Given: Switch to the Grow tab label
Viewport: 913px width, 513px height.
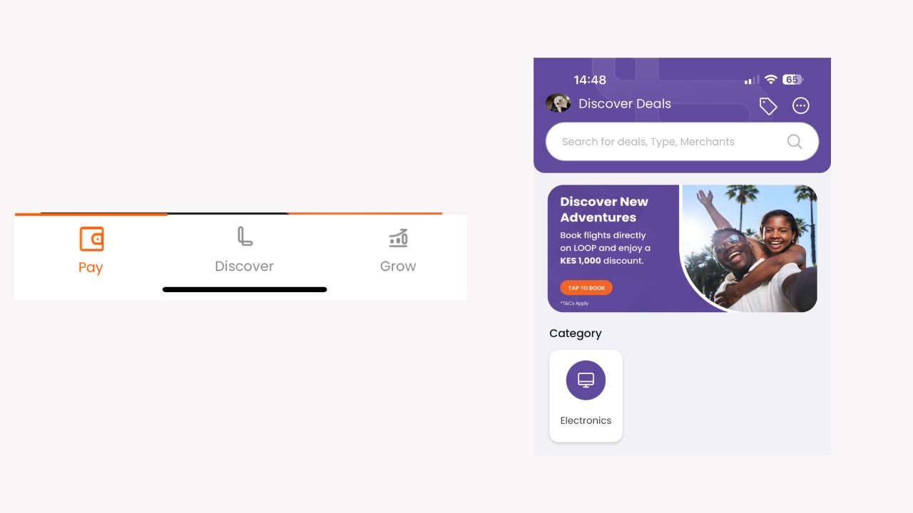Looking at the screenshot, I should point(398,266).
